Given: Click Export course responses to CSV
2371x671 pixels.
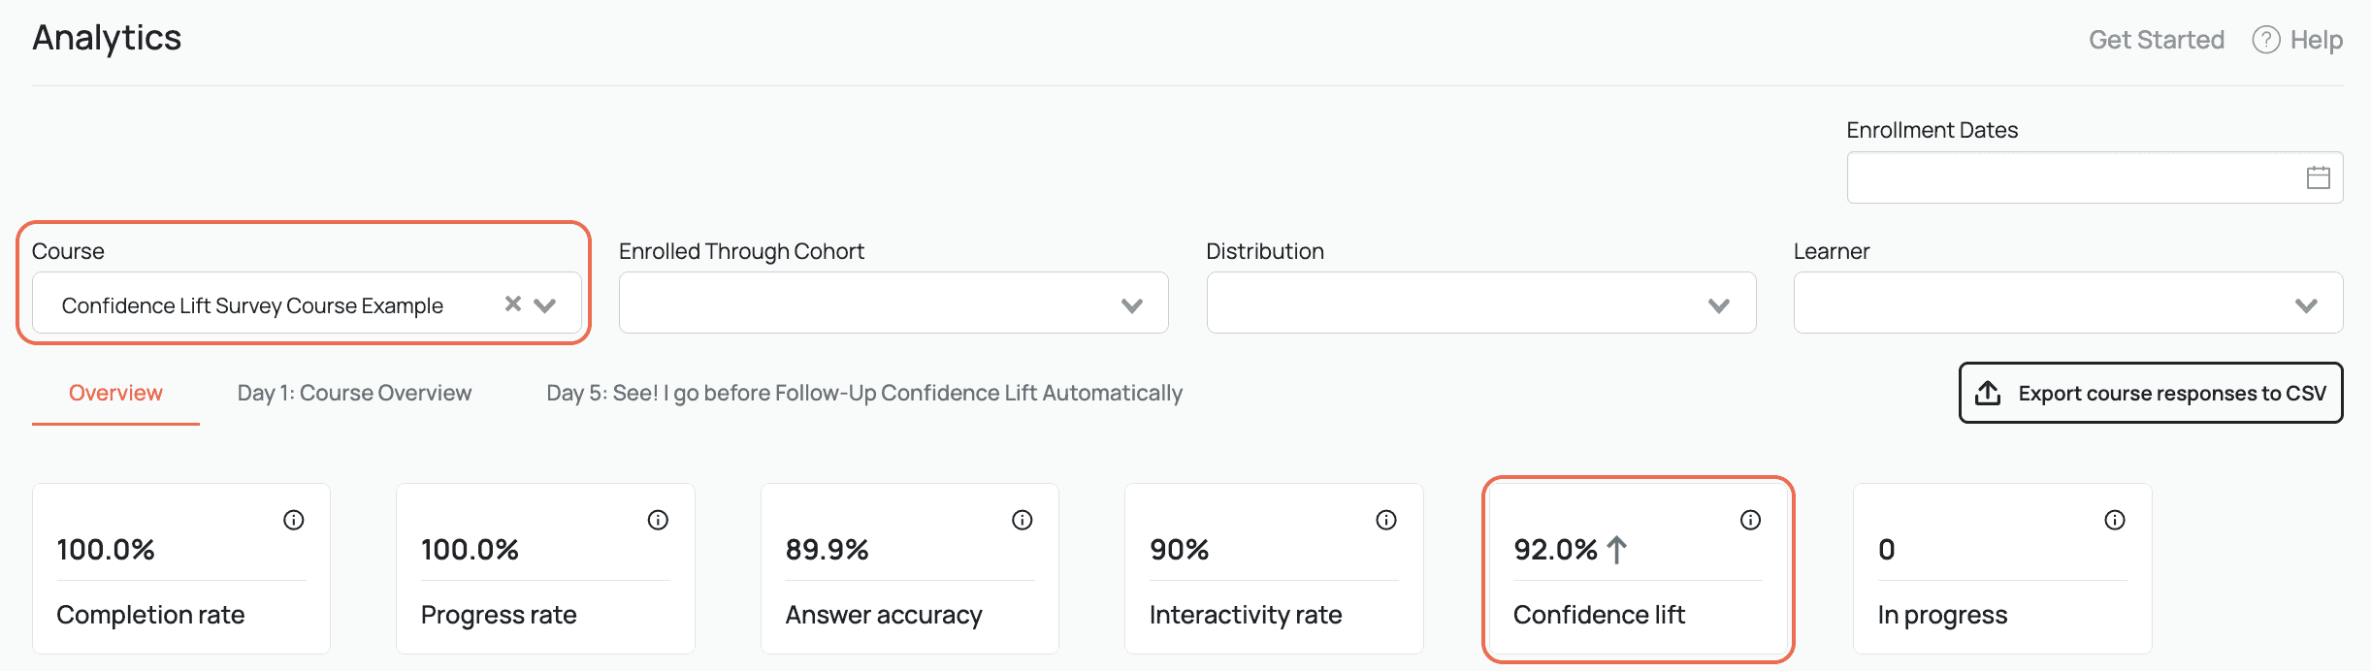Looking at the screenshot, I should tap(2150, 393).
